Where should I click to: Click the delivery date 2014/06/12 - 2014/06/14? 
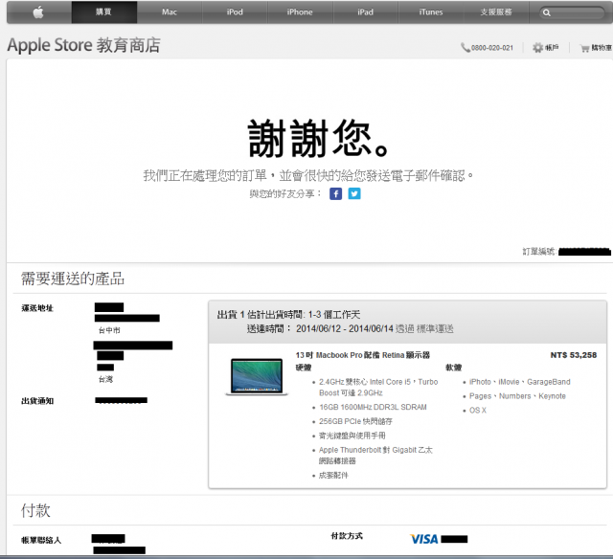[344, 329]
